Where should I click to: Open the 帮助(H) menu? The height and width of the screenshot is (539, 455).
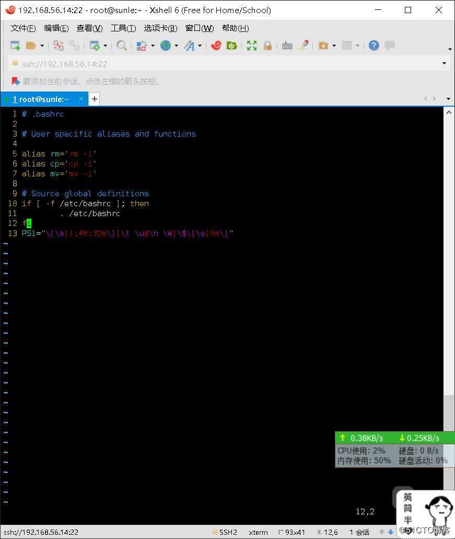[235, 28]
